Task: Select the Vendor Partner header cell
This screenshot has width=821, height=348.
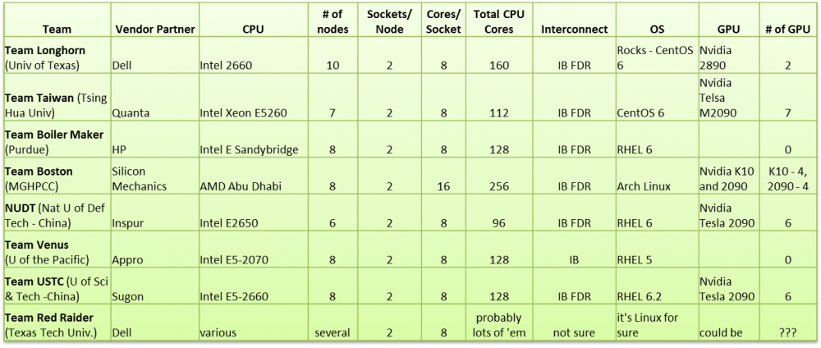Action: (155, 30)
